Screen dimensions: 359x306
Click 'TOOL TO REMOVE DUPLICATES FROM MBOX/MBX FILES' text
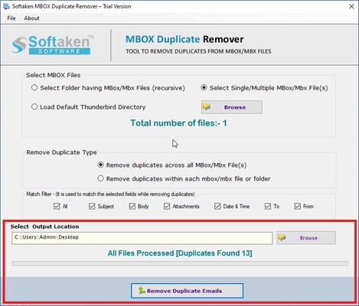point(198,51)
